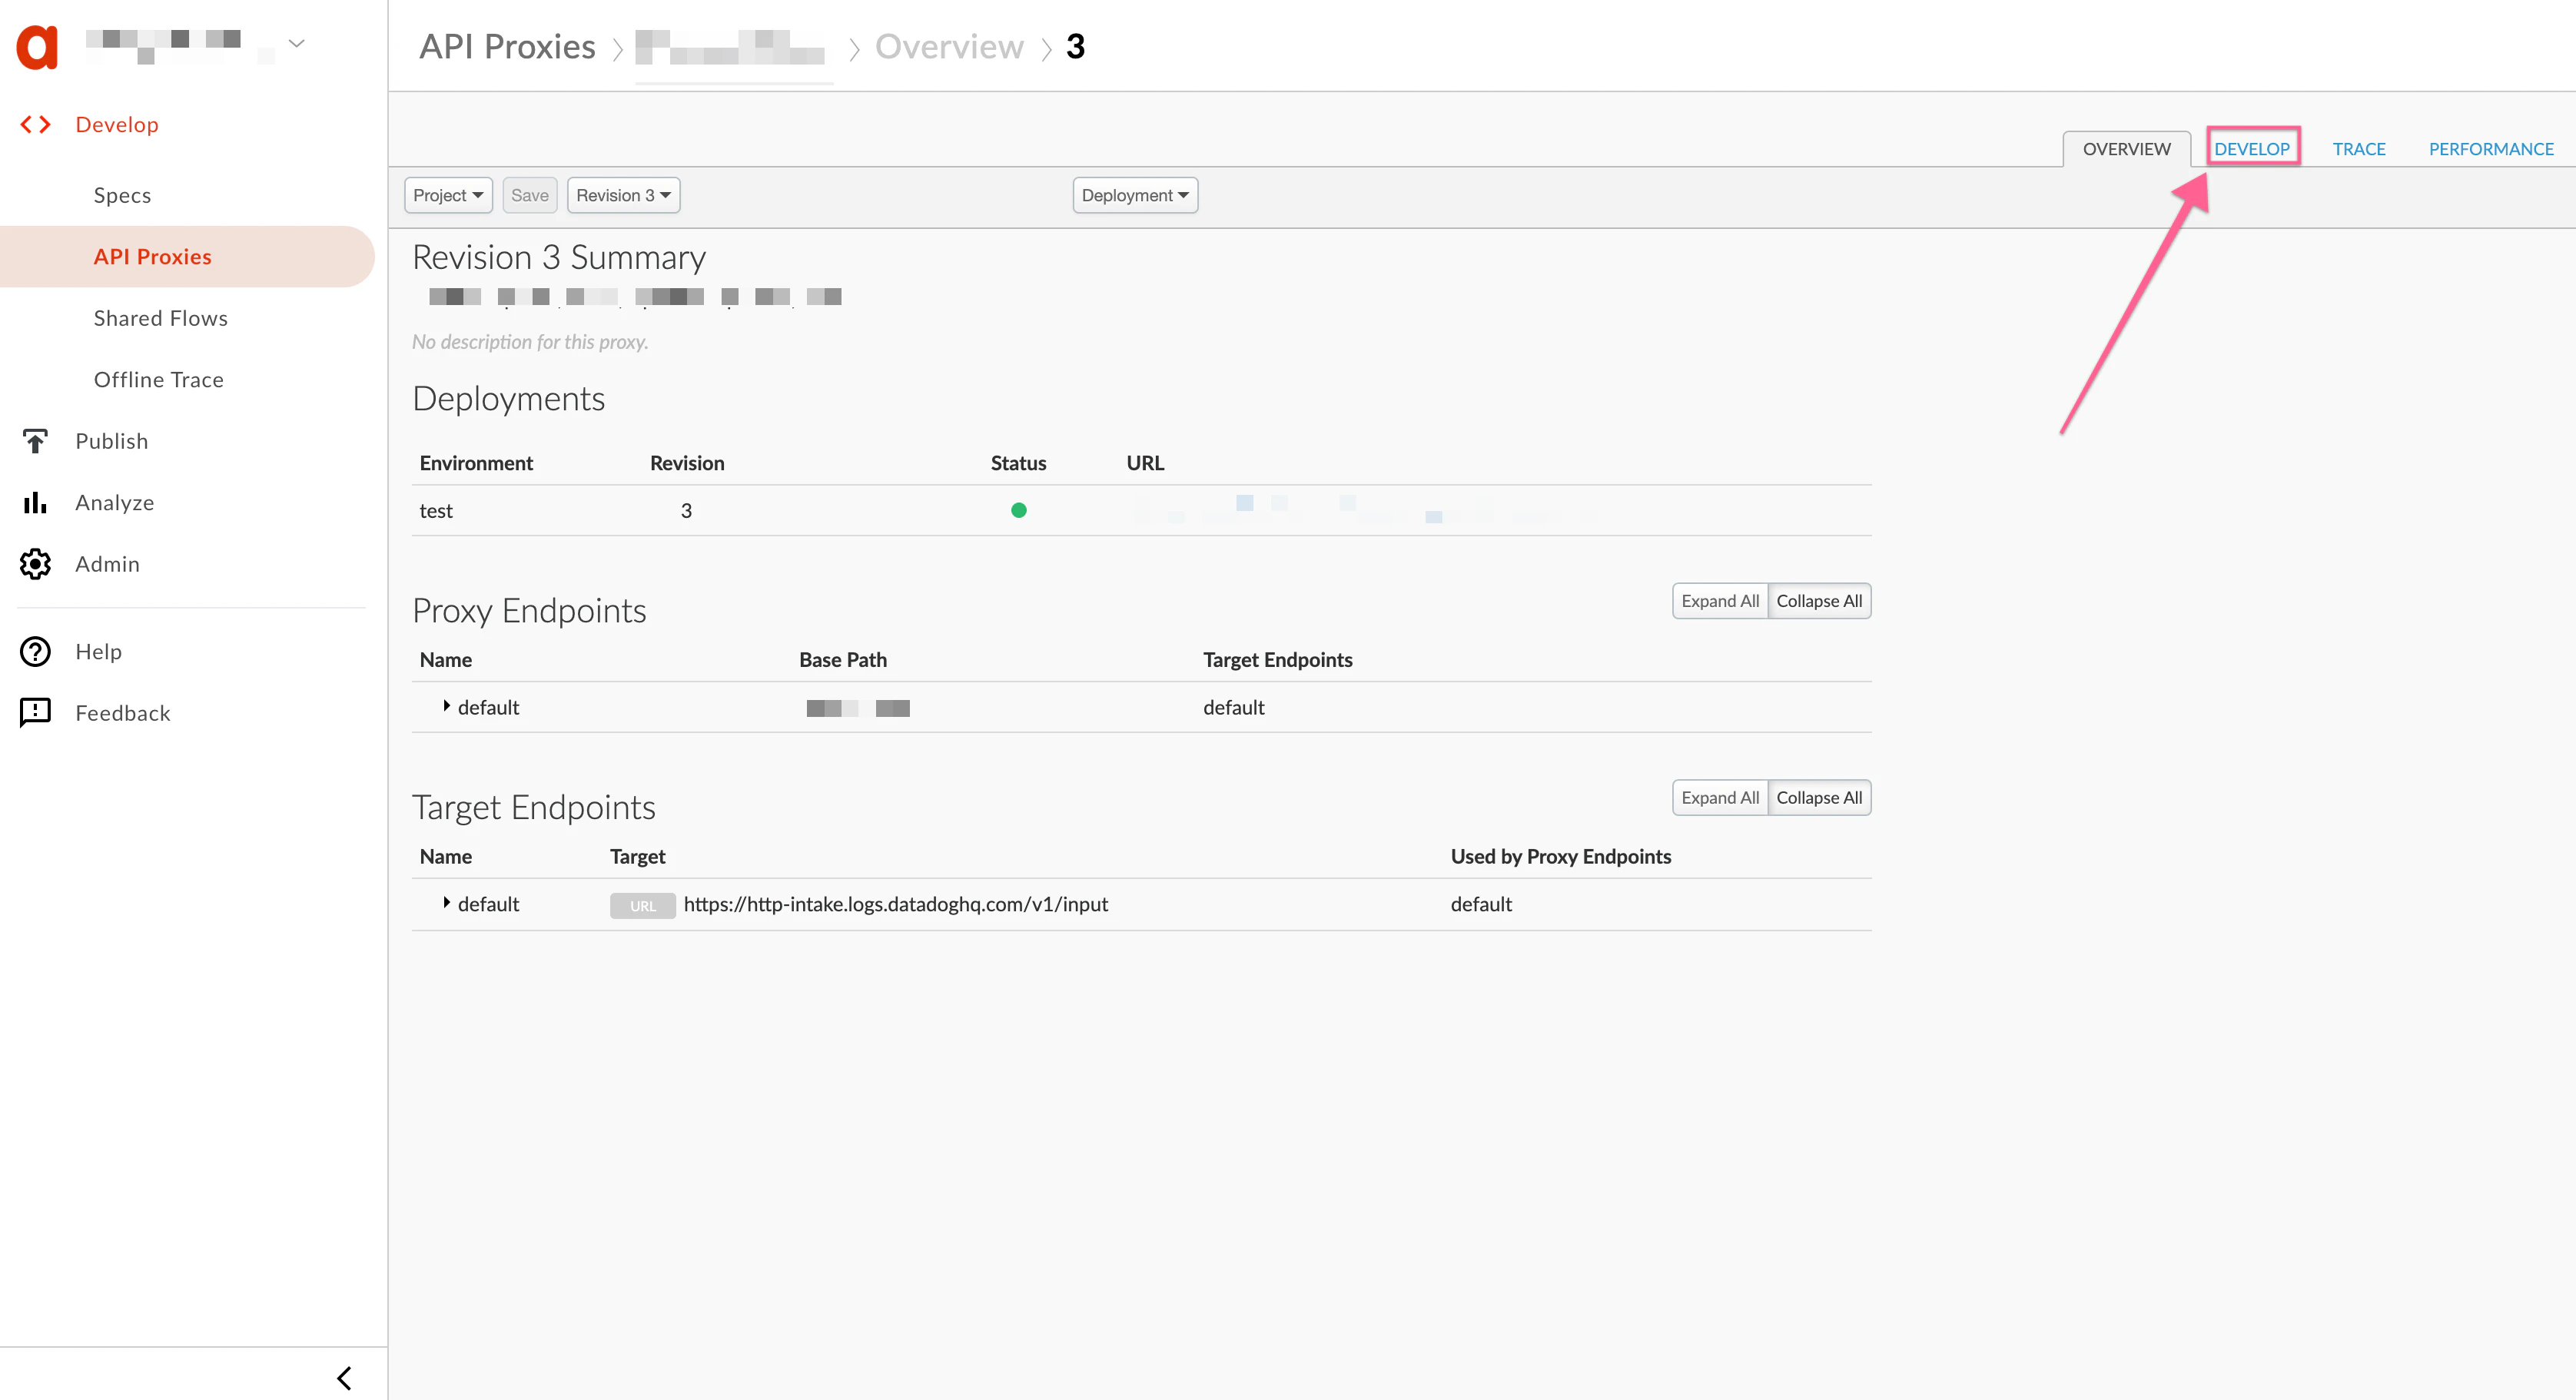Viewport: 2576px width, 1400px height.
Task: Expand All in Proxy Endpoints
Action: tap(1720, 601)
